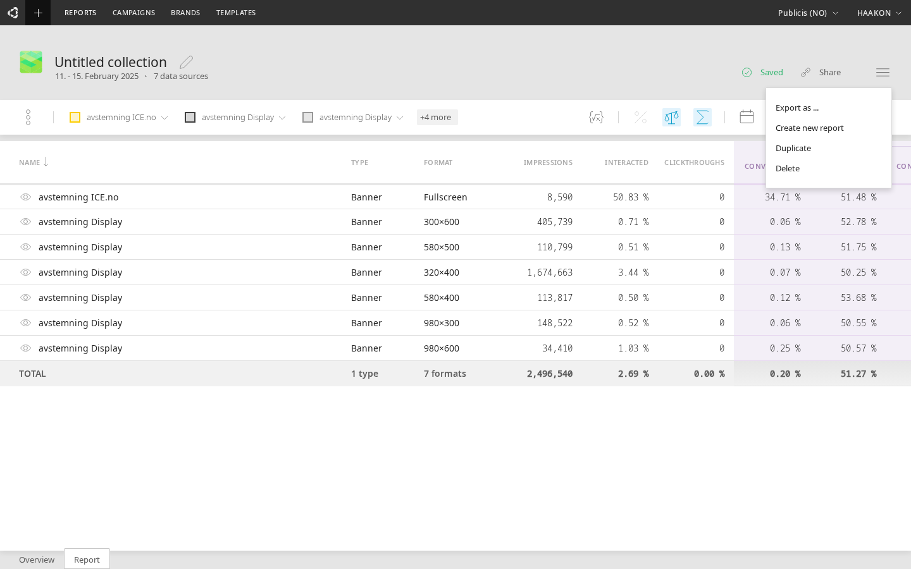The height and width of the screenshot is (569, 911).
Task: Hide the 300×600 avstemning Display banner
Action: [x=26, y=222]
